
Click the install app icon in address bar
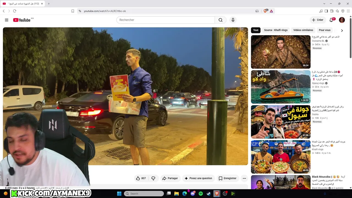point(257,11)
